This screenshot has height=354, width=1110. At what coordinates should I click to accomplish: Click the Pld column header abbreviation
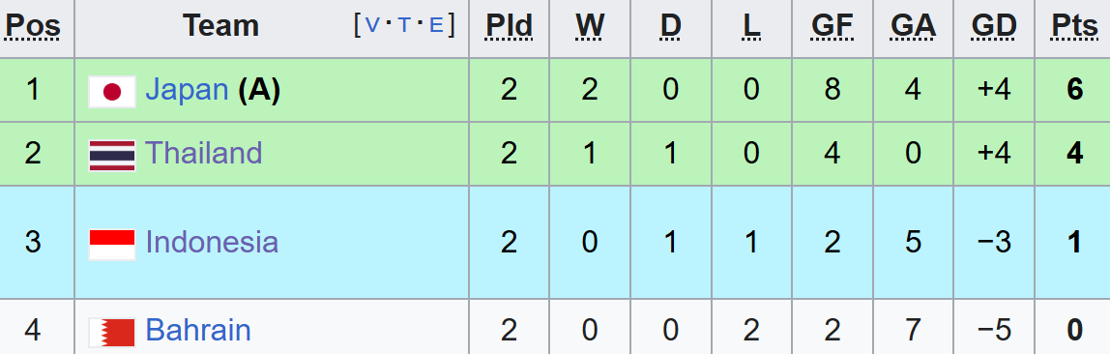click(x=509, y=27)
